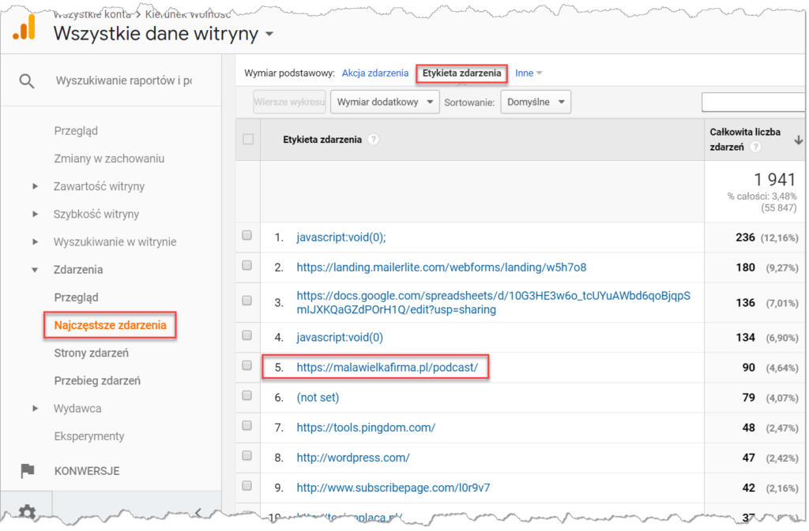Toggle the select-all checkbox in table header
The width and height of the screenshot is (809, 531).
point(248,140)
